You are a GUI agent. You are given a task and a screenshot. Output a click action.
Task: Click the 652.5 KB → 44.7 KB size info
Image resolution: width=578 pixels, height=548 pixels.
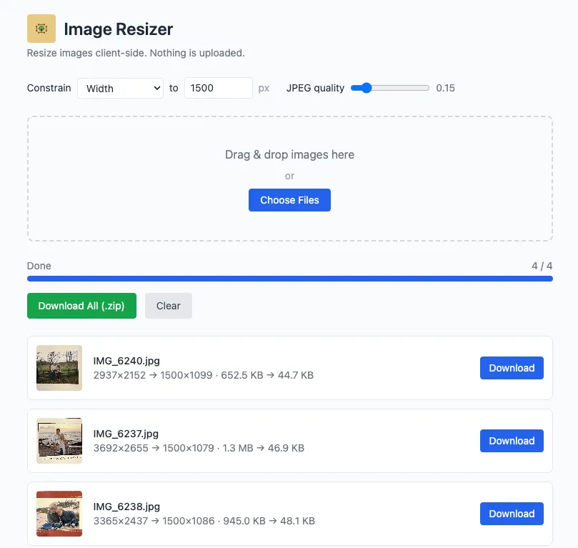(x=267, y=375)
